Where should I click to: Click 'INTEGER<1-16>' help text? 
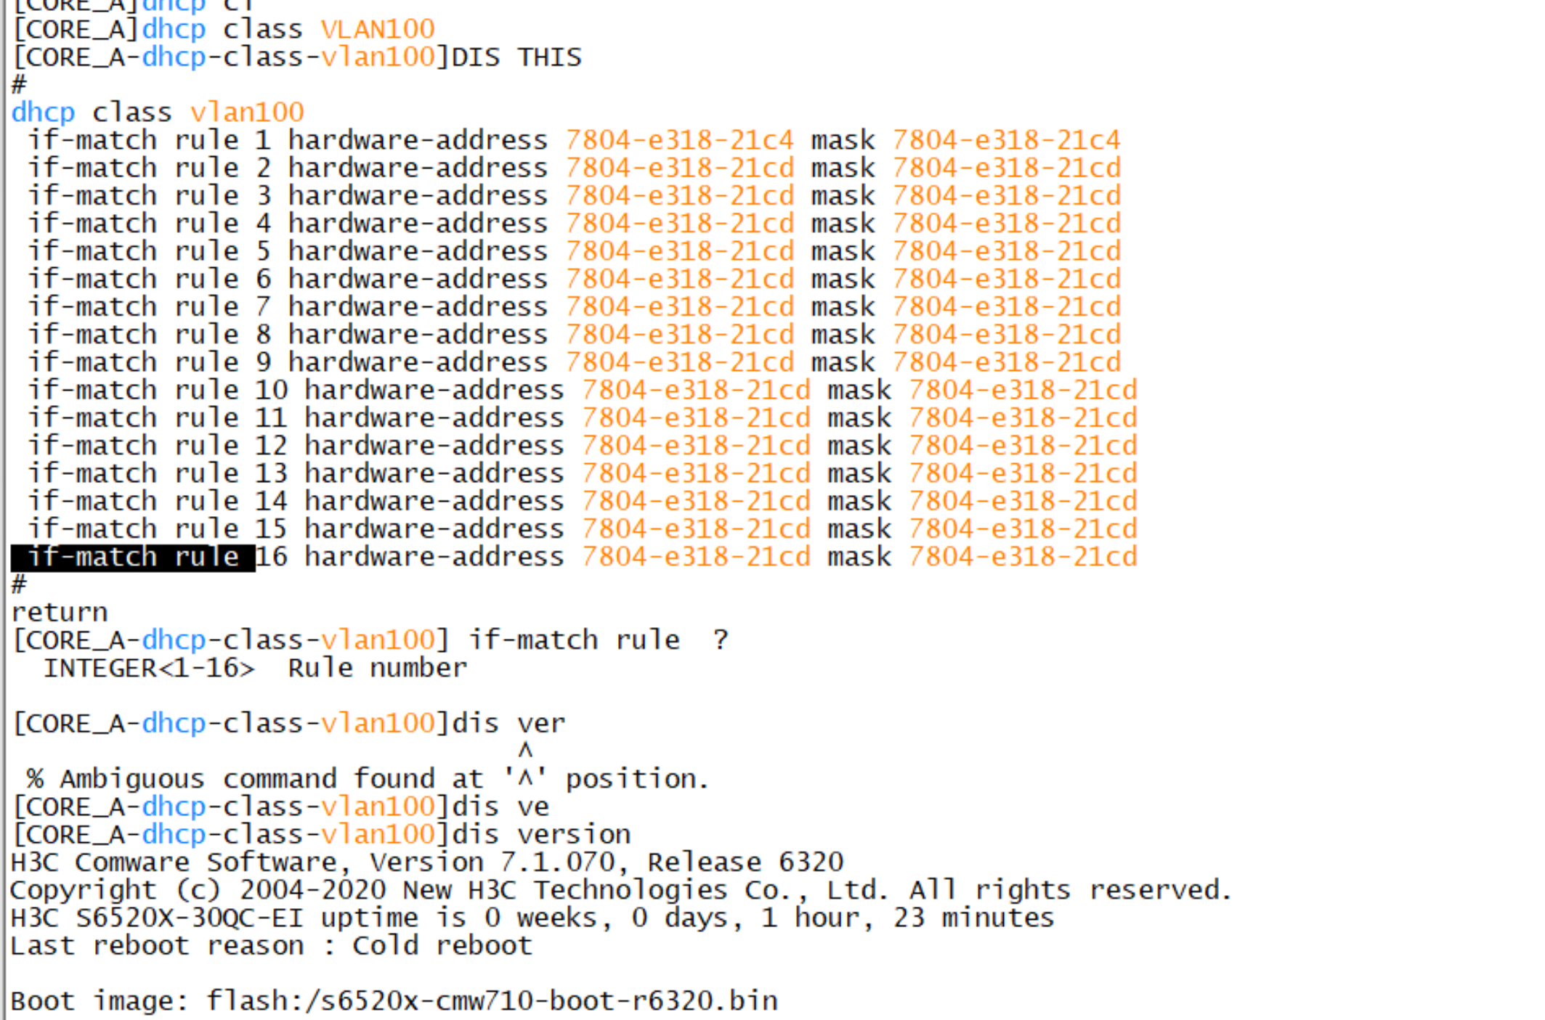149,669
